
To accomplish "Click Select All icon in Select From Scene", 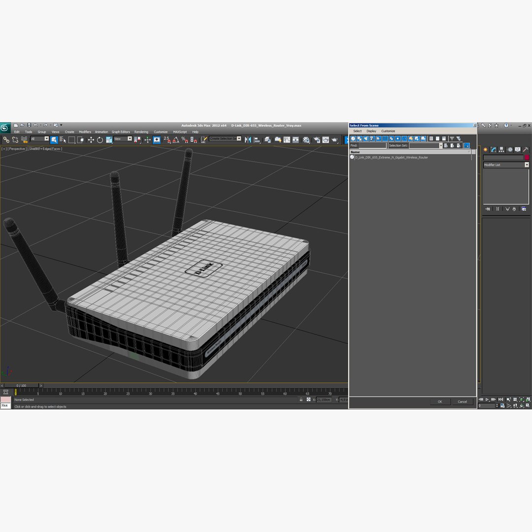I will pyautogui.click(x=431, y=138).
